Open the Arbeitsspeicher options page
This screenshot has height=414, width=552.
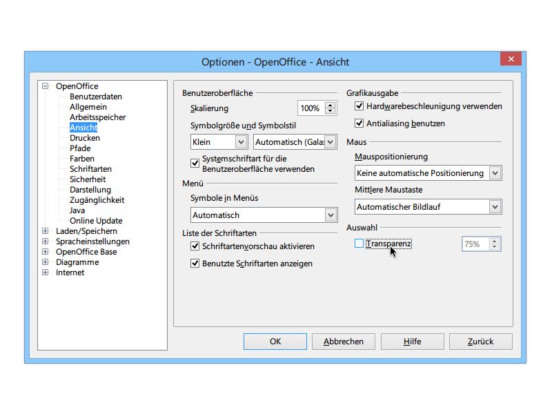point(97,117)
